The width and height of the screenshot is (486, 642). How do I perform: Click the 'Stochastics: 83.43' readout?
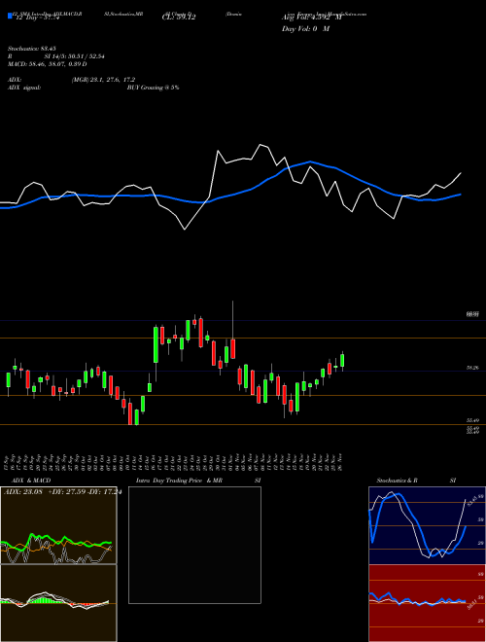31,49
